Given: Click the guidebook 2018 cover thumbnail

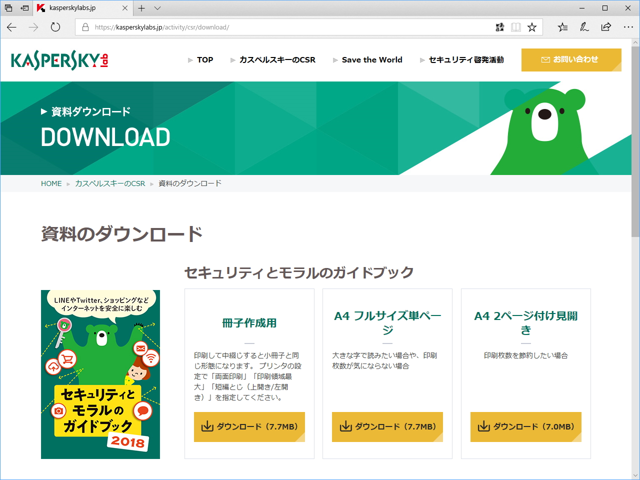Looking at the screenshot, I should tap(100, 374).
